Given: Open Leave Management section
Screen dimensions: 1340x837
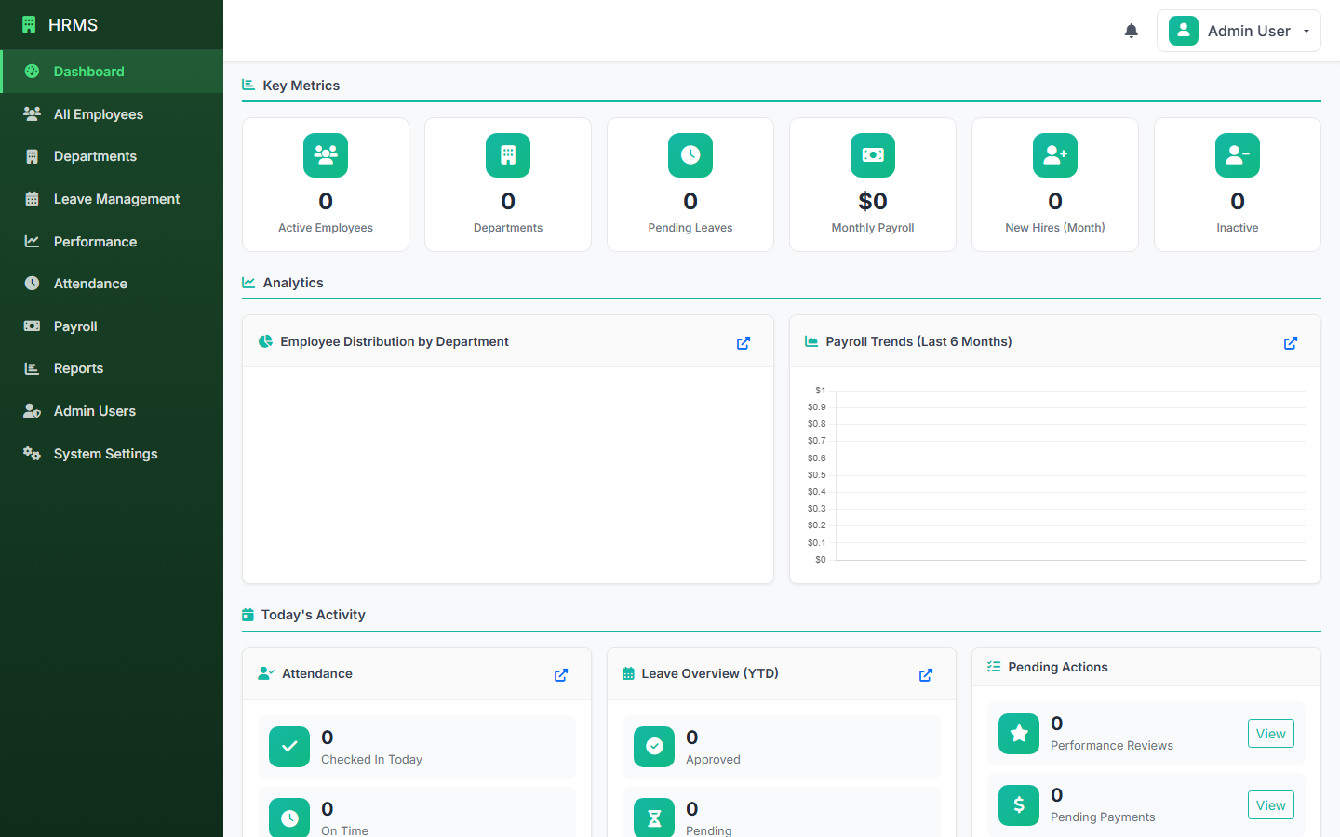Looking at the screenshot, I should (x=112, y=199).
